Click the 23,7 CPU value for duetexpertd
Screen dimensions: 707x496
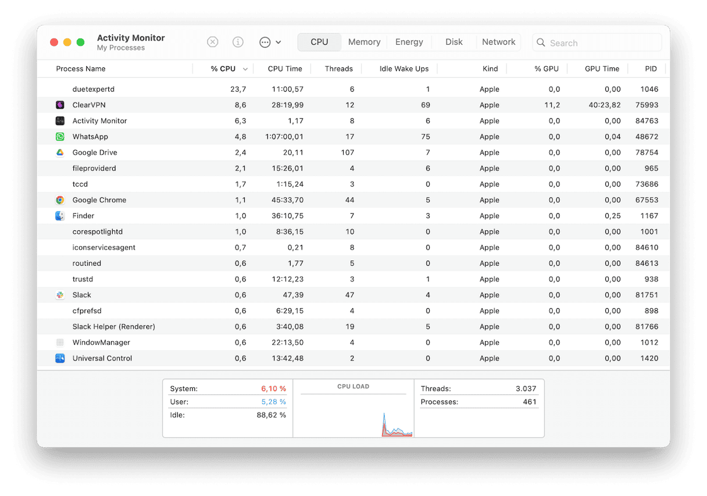[238, 90]
